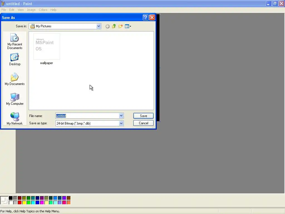Click the Cancel button
Image resolution: width=285 pixels, height=214 pixels.
tap(143, 123)
